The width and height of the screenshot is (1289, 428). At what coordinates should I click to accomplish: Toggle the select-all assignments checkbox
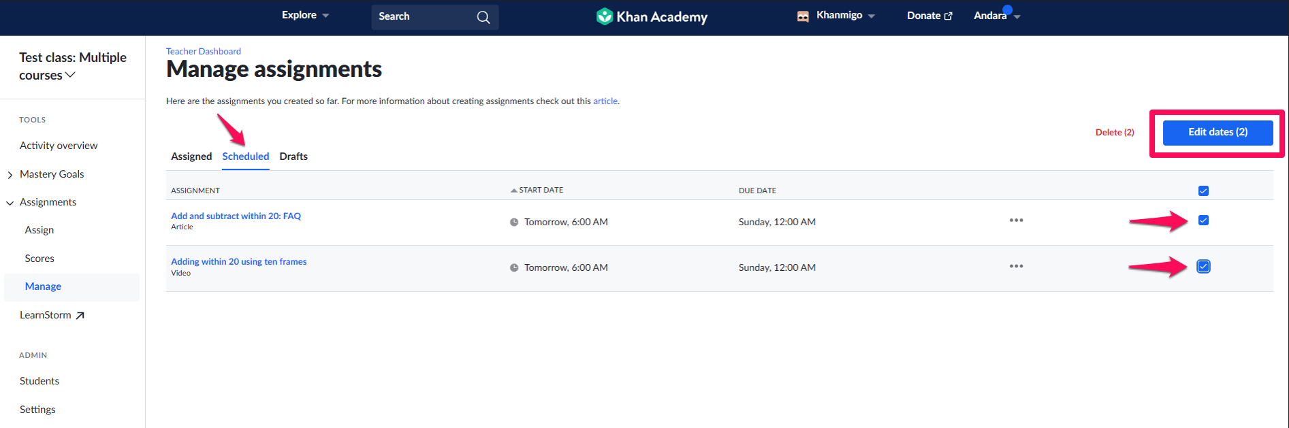(1203, 191)
